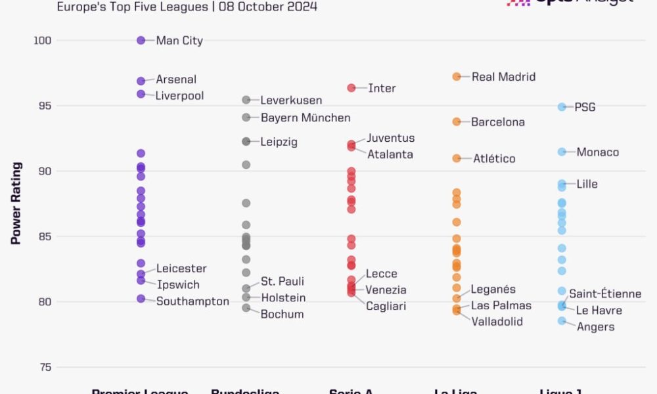Click the Barcelona data point
The height and width of the screenshot is (394, 657).
(457, 121)
